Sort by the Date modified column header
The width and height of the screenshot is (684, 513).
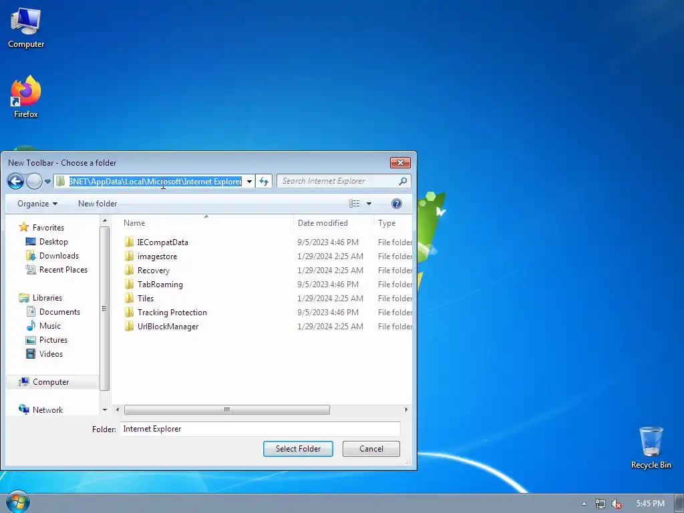[334, 223]
